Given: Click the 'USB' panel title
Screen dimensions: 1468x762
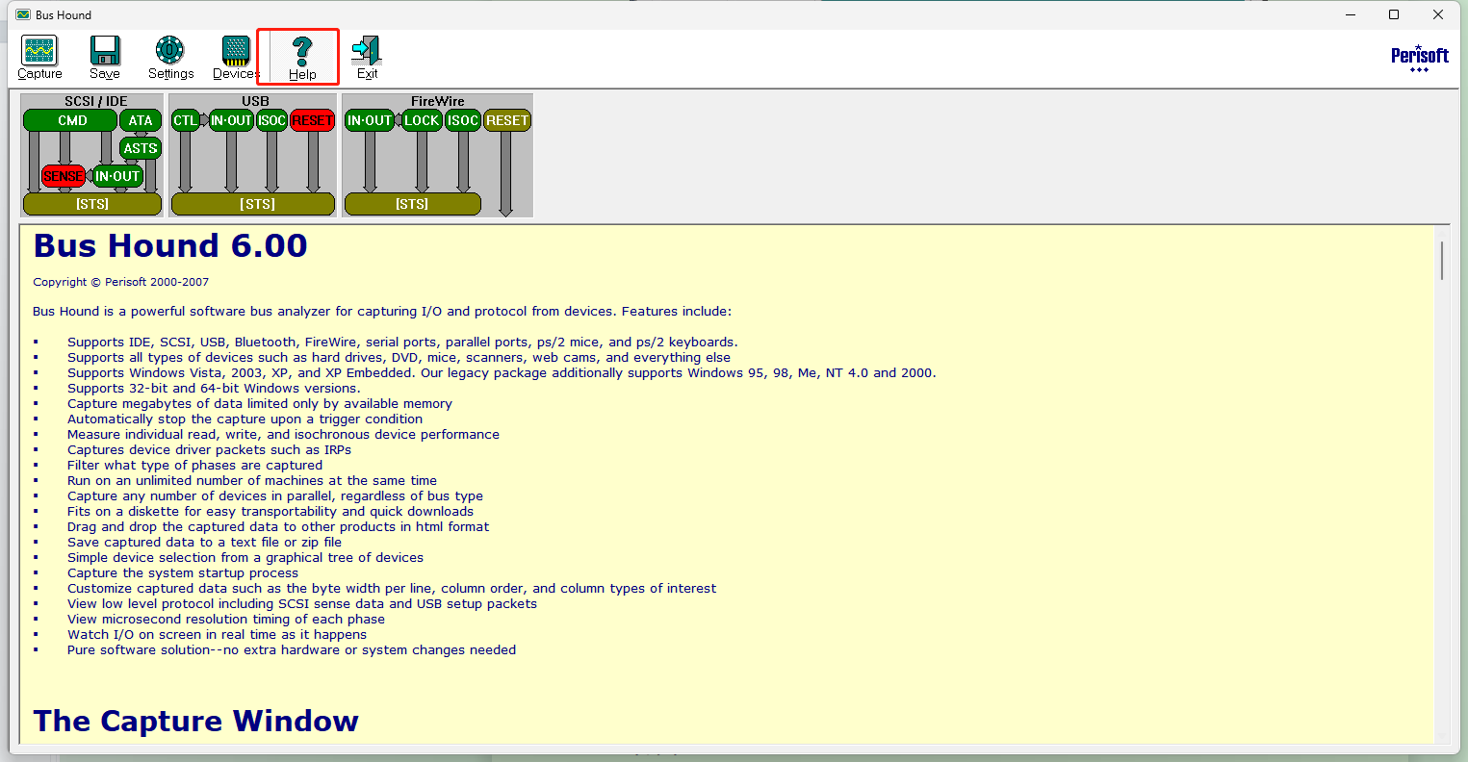Looking at the screenshot, I should tap(256, 101).
